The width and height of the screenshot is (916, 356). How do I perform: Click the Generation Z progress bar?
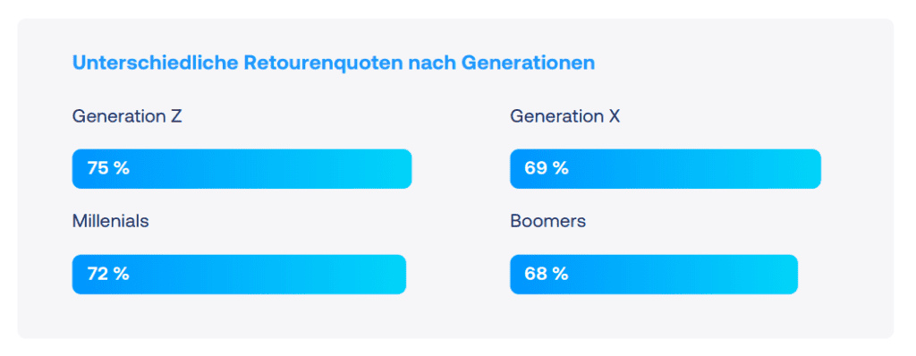tap(242, 169)
